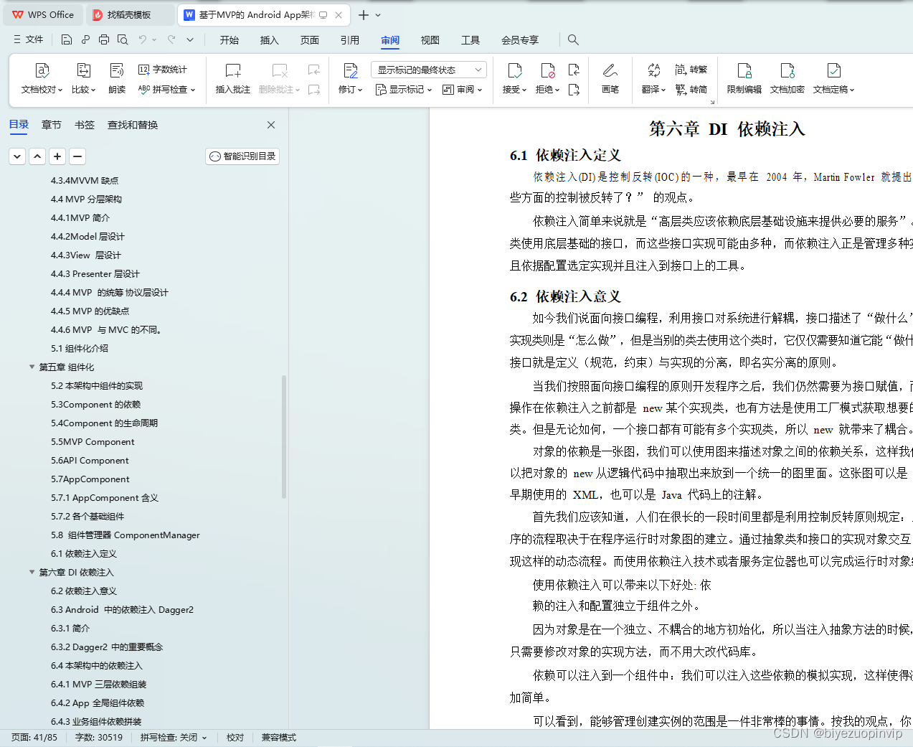Convert text with 转繁 button

click(x=691, y=70)
